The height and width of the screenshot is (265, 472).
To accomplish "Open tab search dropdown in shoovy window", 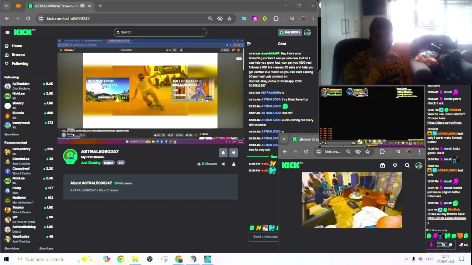I will (284, 139).
